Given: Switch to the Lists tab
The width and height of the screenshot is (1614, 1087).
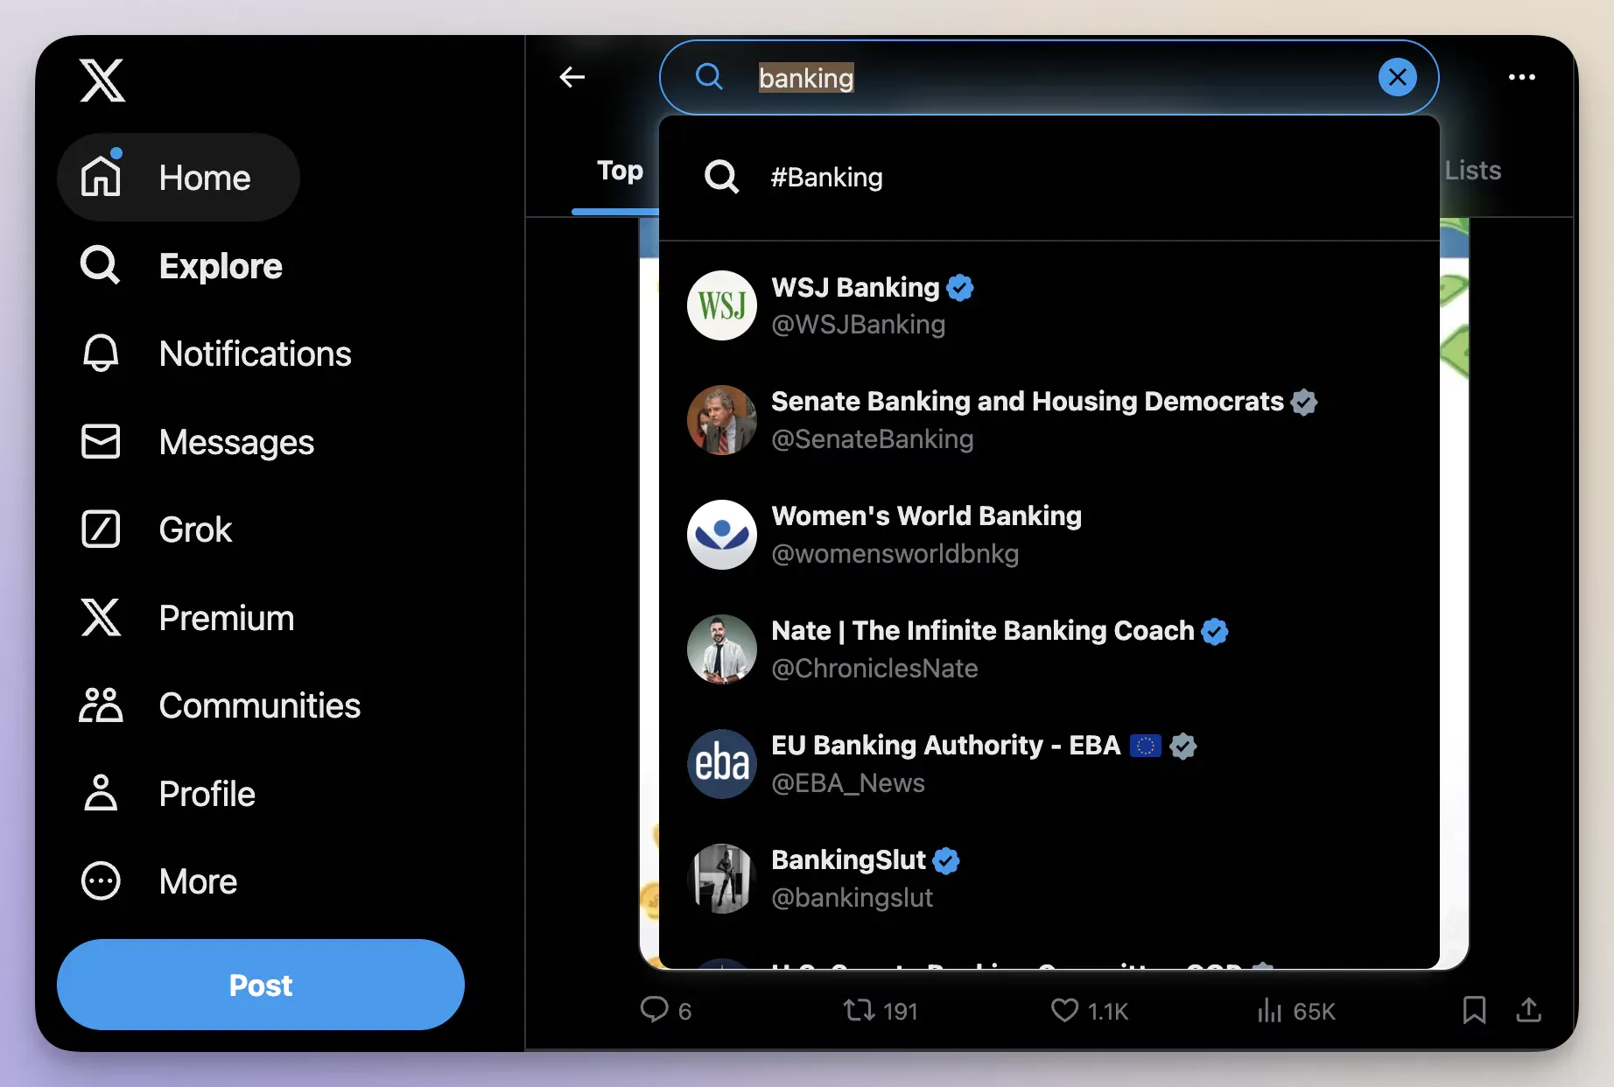Looking at the screenshot, I should click(x=1473, y=171).
